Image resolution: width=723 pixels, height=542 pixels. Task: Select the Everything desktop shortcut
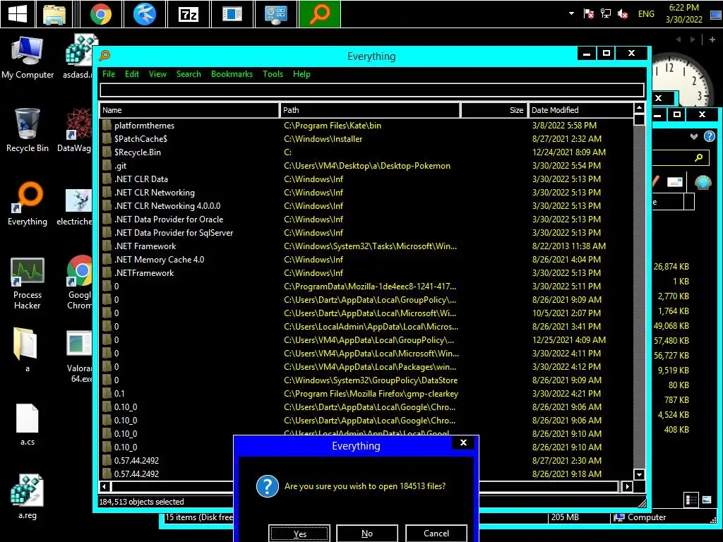[28, 204]
